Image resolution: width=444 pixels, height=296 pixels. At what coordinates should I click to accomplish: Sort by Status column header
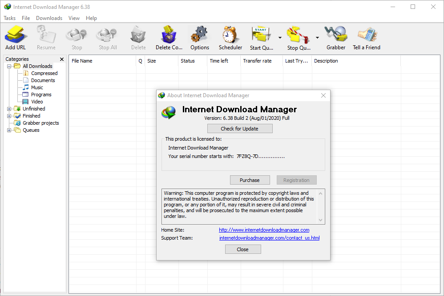point(193,61)
